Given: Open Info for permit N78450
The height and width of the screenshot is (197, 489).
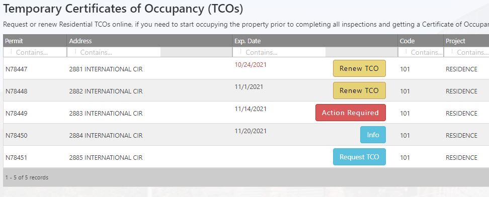Looking at the screenshot, I should click(x=373, y=135).
